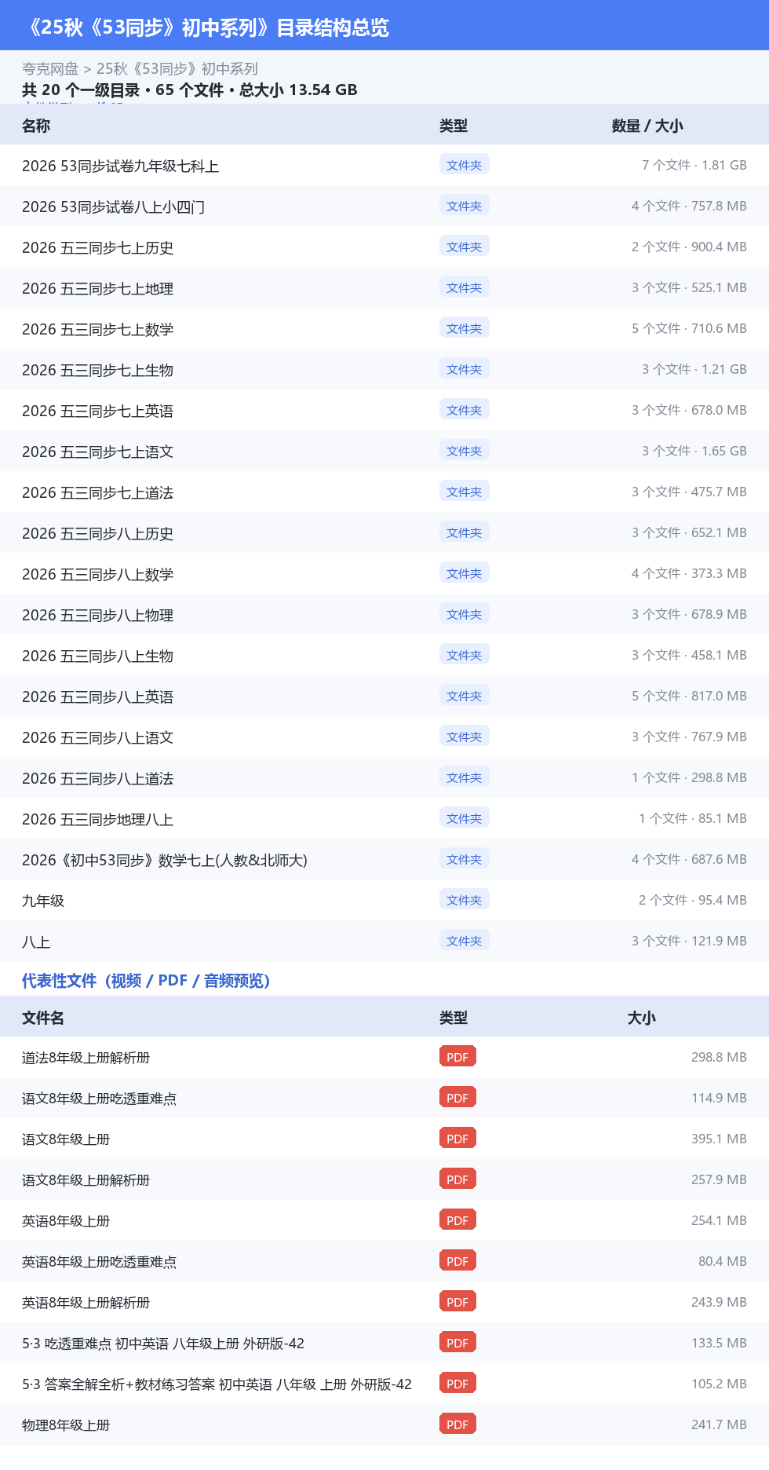Image resolution: width=769 pixels, height=1470 pixels.
Task: Click the 25秋《53同步》初中系列 breadcrumb
Action: pyautogui.click(x=177, y=69)
